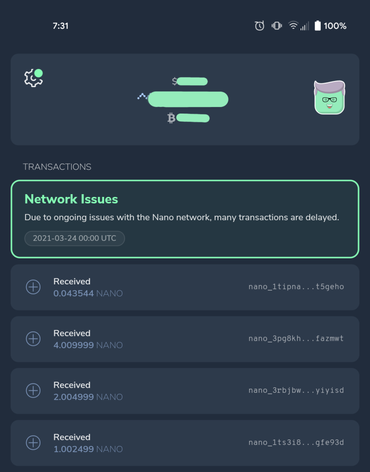
Task: Tap the vibrate mode status icon
Action: click(277, 26)
